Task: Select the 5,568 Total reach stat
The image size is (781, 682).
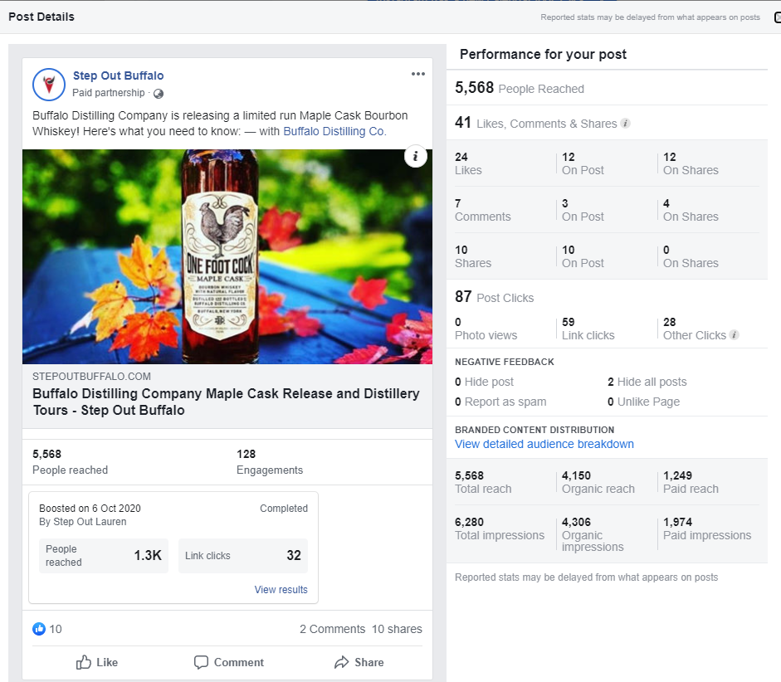Action: 483,482
